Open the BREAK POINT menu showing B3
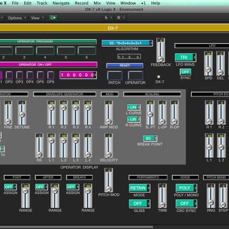The height and width of the screenshot is (229, 229). point(150,139)
